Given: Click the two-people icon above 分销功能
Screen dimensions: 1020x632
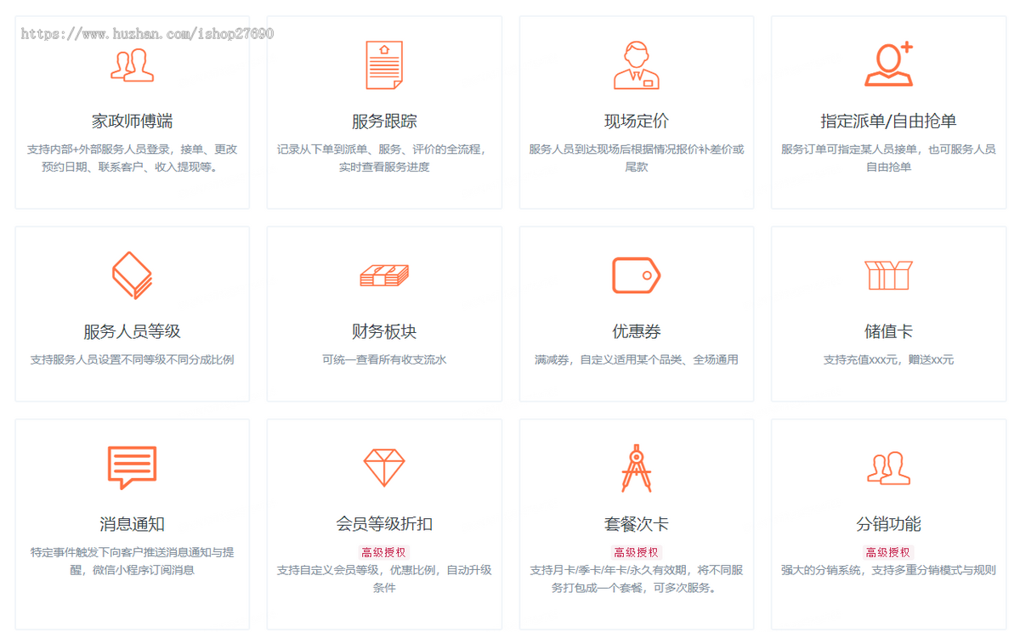Looking at the screenshot, I should tap(889, 468).
